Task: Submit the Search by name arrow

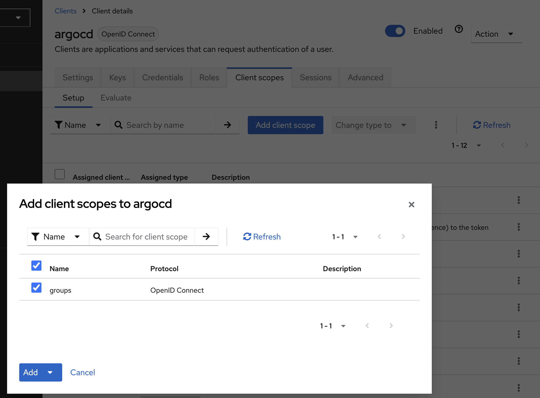Action: click(x=228, y=125)
